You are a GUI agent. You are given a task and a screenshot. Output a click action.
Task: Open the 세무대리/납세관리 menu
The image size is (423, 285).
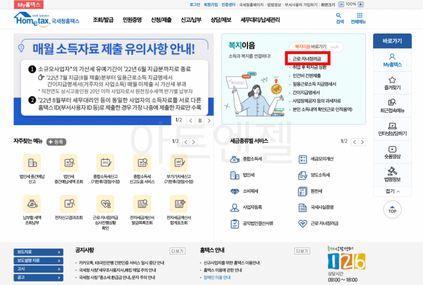260,20
